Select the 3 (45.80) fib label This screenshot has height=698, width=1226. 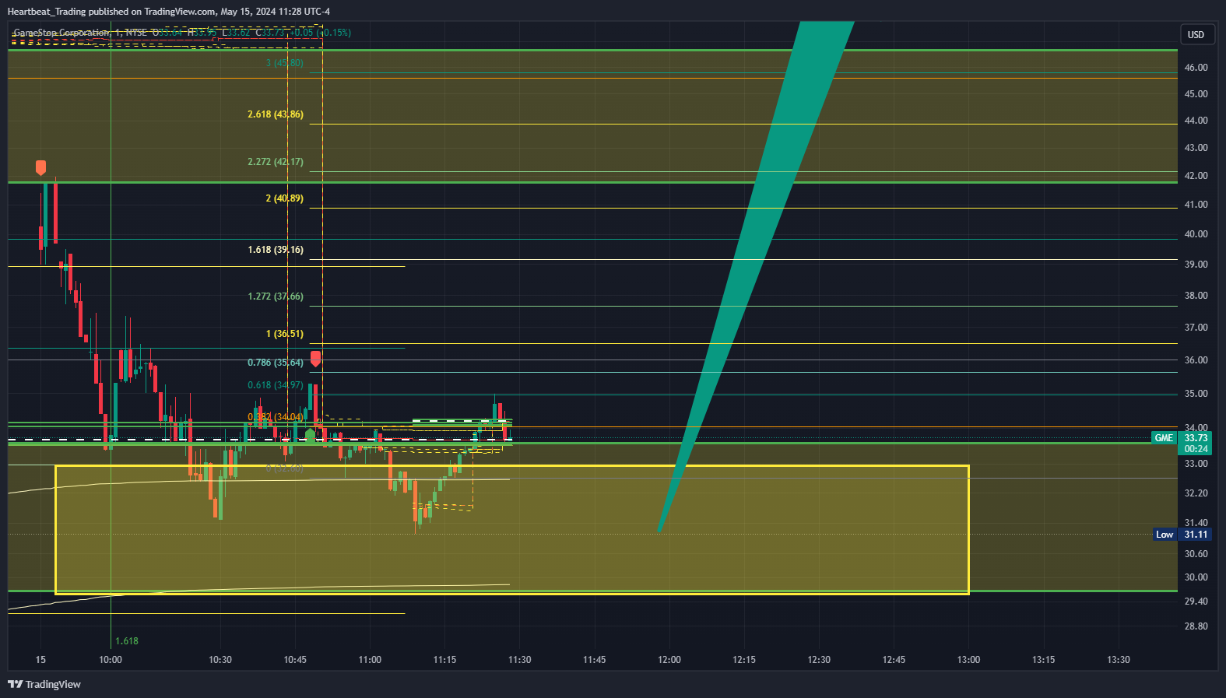click(x=285, y=63)
